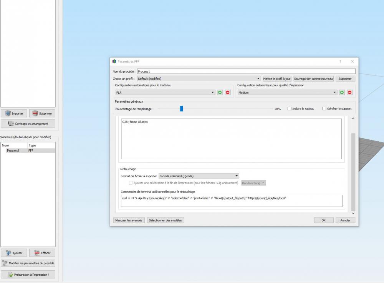Close the Paramètres FFF dialog
384x283 pixels.
[x=352, y=61]
